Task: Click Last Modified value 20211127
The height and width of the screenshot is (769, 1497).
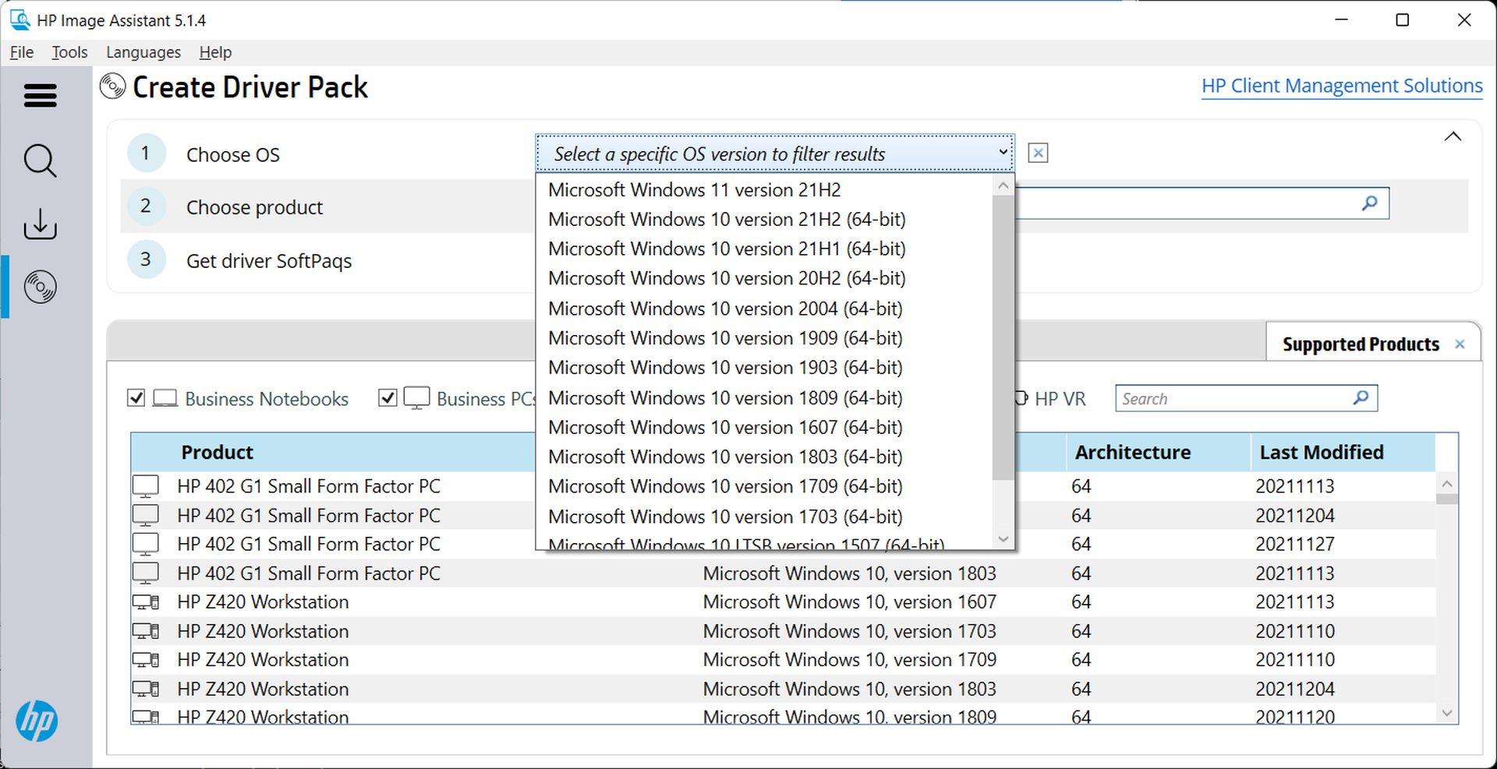Action: (x=1294, y=544)
